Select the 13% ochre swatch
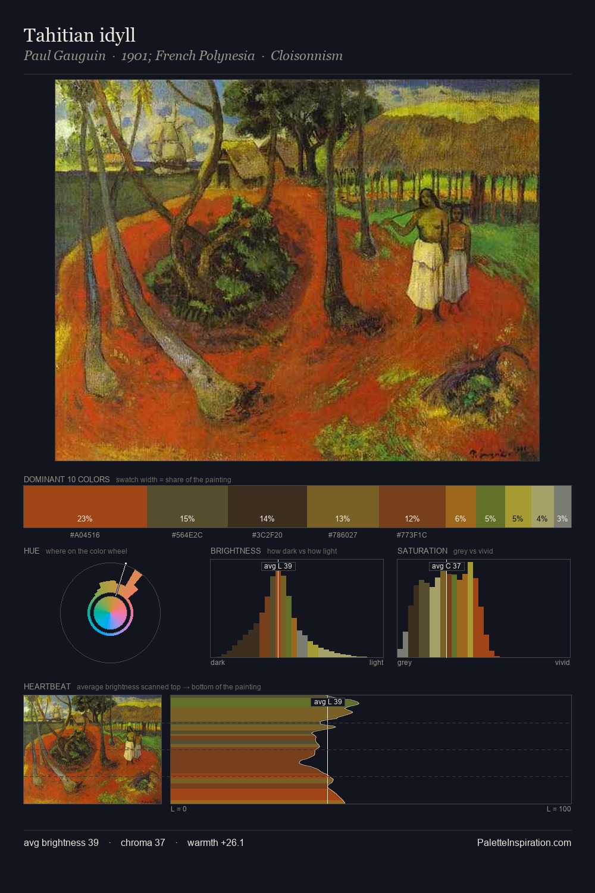The width and height of the screenshot is (595, 893). click(x=343, y=507)
